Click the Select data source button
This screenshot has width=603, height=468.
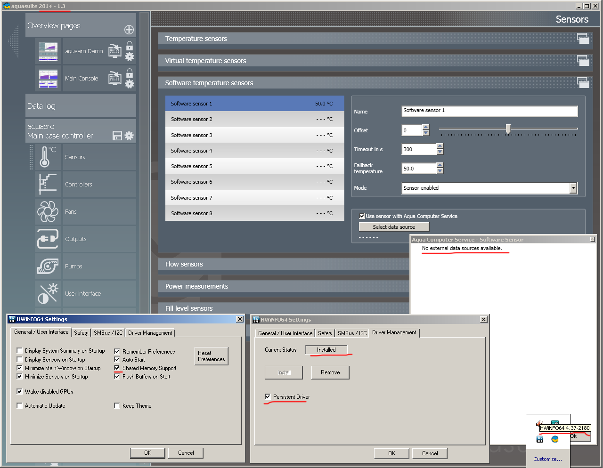pos(394,227)
